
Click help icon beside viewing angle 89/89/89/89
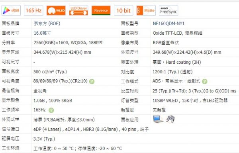click(92, 81)
